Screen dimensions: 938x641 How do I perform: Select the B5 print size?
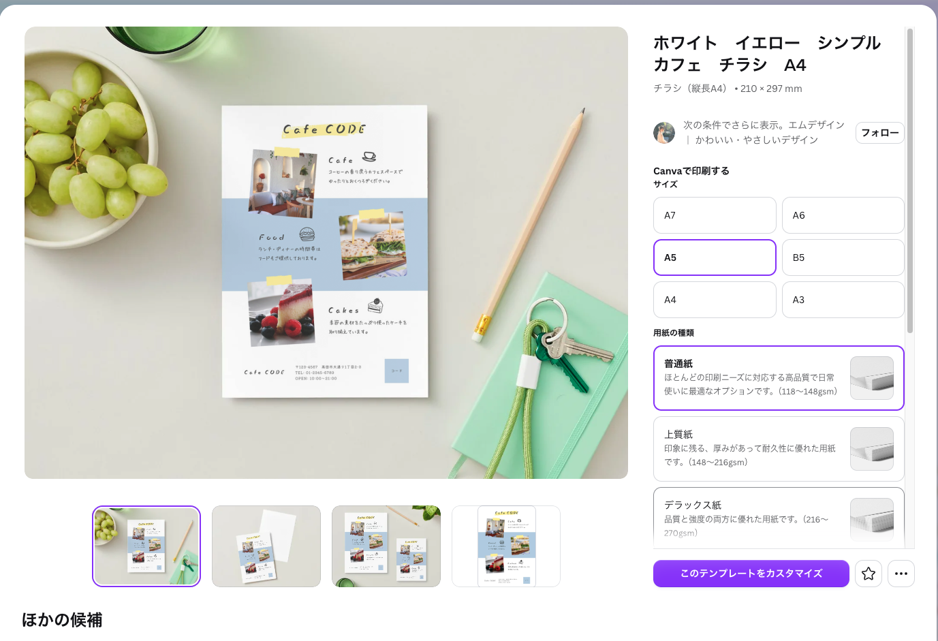(843, 257)
